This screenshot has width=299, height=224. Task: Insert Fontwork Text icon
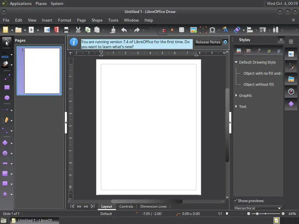(225, 30)
